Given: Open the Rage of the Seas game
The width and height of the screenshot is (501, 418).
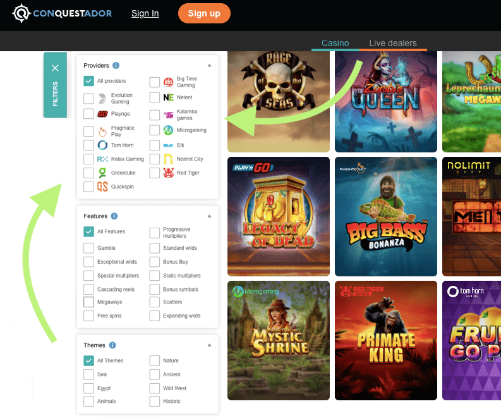Looking at the screenshot, I should 279,102.
